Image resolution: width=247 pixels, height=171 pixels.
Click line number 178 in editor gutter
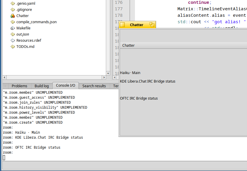119,15
